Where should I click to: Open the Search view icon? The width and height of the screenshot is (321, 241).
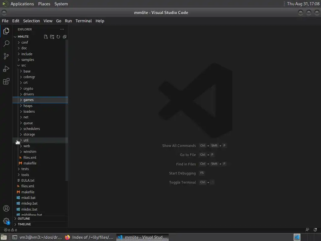coord(6,43)
